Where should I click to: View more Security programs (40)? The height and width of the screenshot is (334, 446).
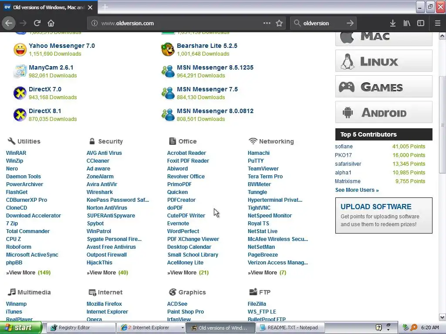tap(108, 273)
